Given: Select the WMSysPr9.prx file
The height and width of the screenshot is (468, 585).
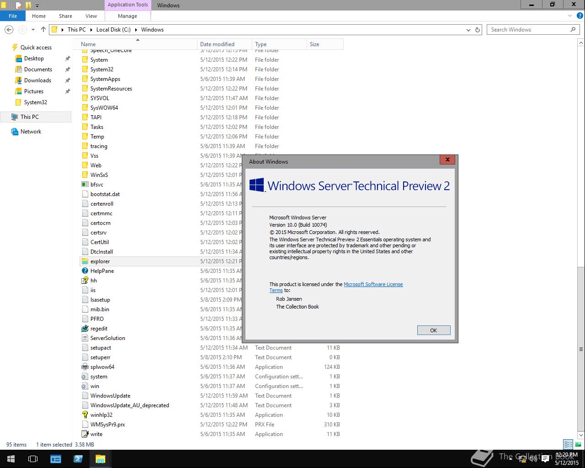Looking at the screenshot, I should tap(107, 425).
